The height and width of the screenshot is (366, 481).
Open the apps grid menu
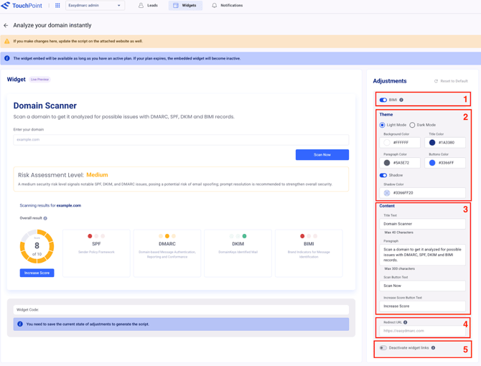pyautogui.click(x=57, y=6)
